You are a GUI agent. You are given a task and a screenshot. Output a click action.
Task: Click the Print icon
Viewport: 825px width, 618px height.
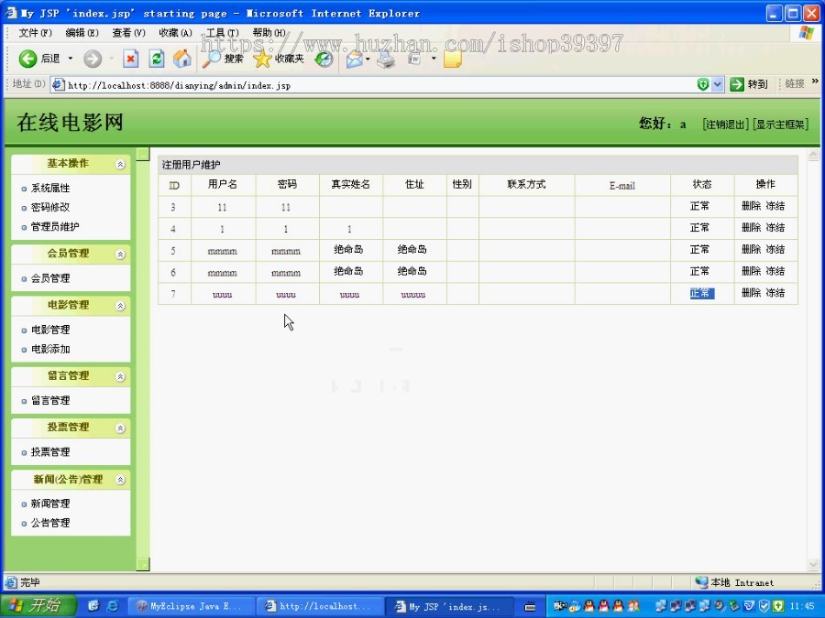pyautogui.click(x=386, y=60)
